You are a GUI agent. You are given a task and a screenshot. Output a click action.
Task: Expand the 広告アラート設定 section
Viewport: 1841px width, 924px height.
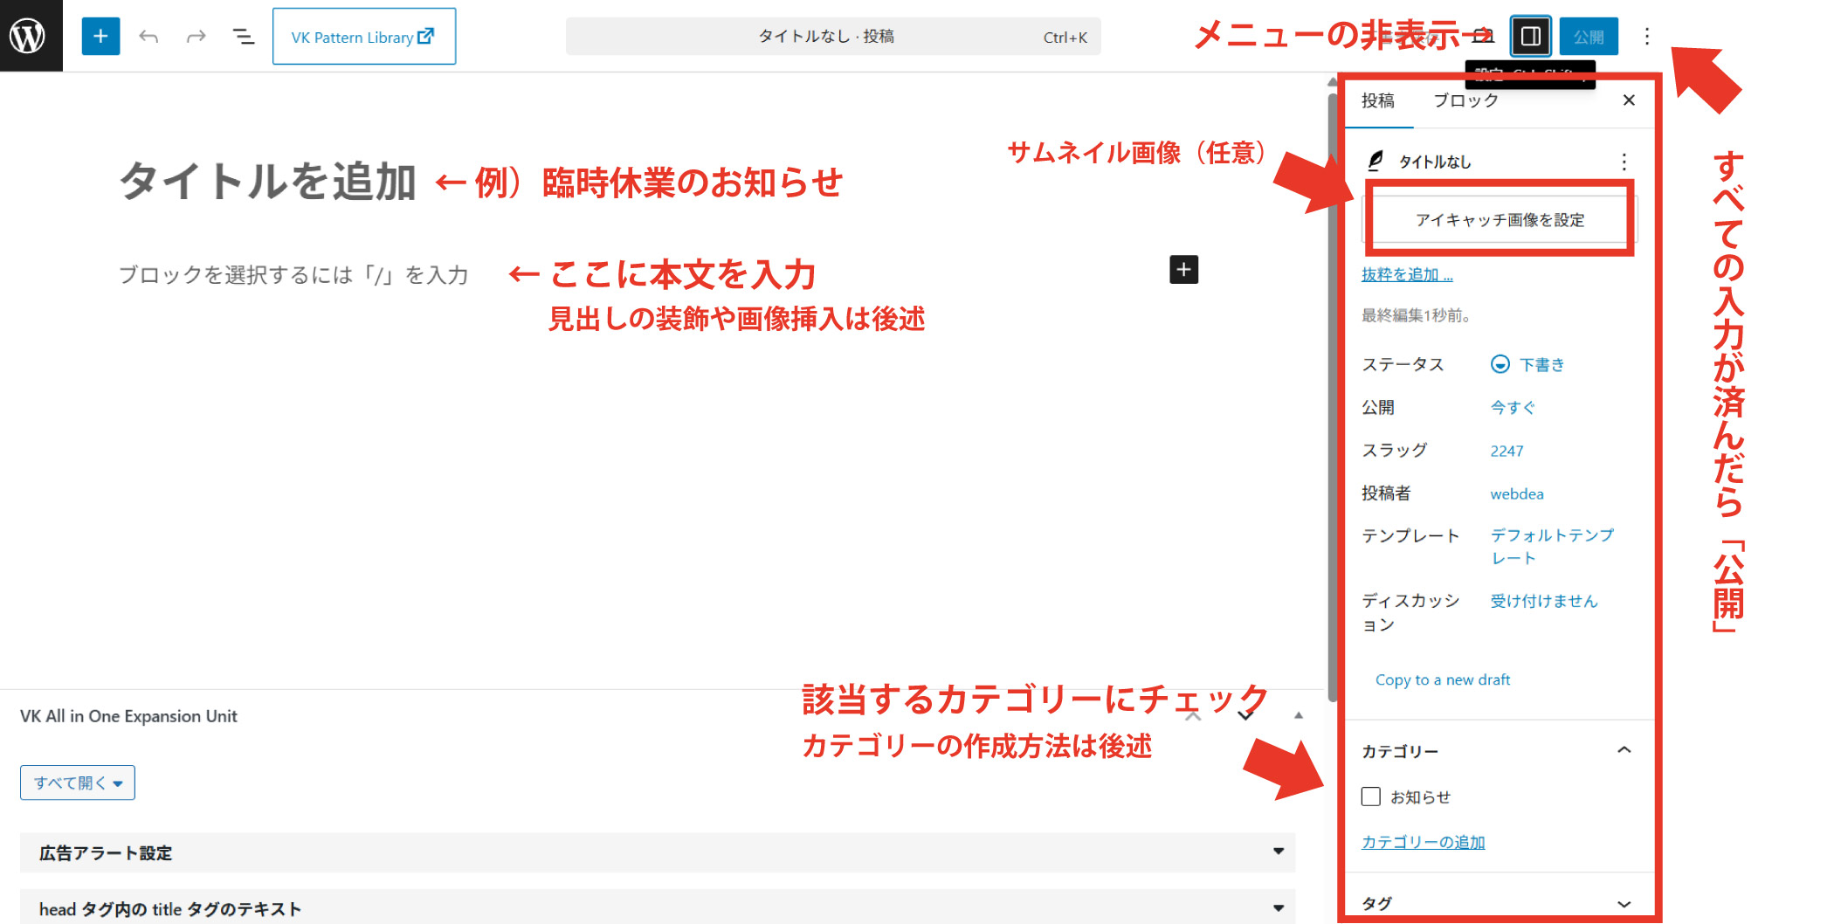pos(1278,852)
